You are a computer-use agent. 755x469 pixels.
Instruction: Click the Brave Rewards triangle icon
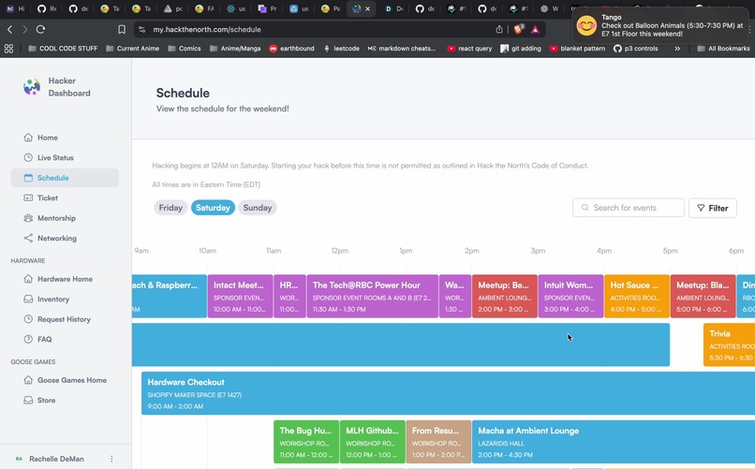tap(535, 29)
